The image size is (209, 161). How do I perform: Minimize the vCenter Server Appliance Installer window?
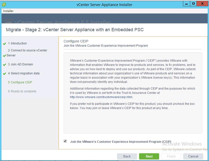point(186,4)
